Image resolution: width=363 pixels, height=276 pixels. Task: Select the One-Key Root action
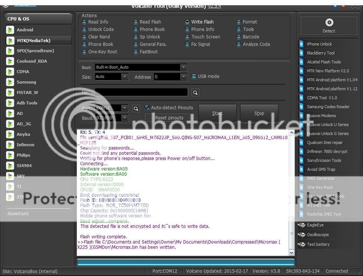tap(100, 52)
